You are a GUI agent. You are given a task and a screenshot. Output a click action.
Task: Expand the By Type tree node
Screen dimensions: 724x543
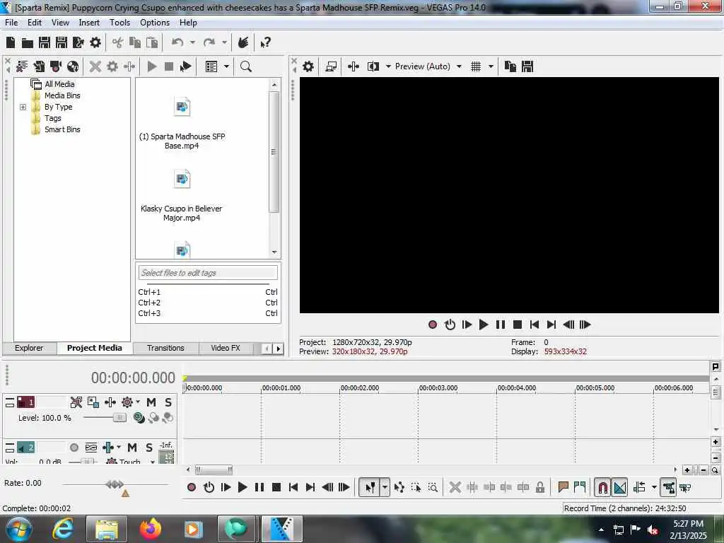pos(23,107)
